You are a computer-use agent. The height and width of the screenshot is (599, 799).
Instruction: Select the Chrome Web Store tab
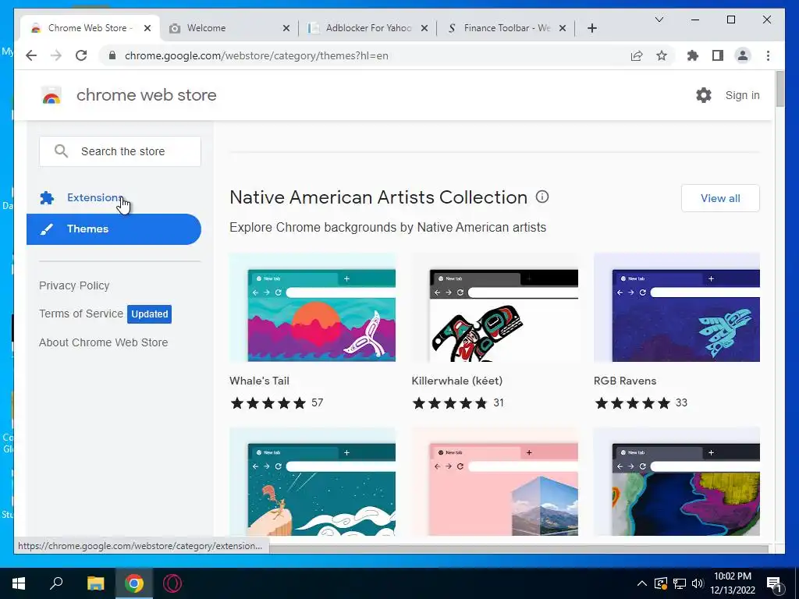[91, 28]
